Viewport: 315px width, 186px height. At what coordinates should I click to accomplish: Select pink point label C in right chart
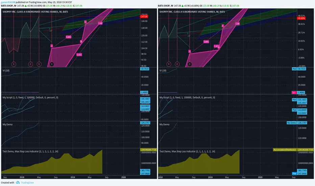pos(223,26)
